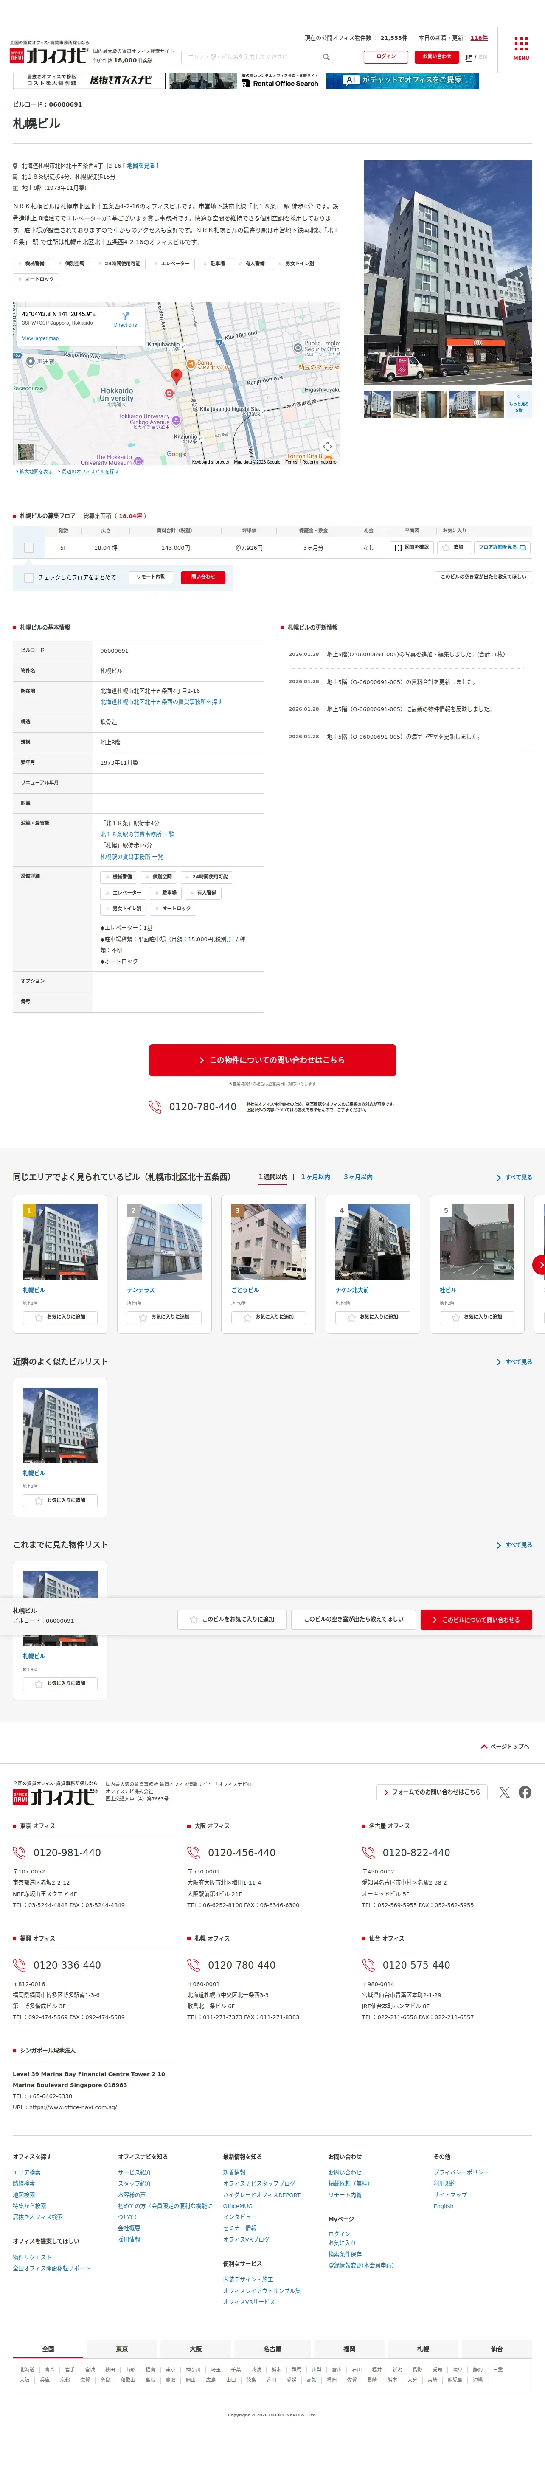Open Directions in the map

[126, 320]
